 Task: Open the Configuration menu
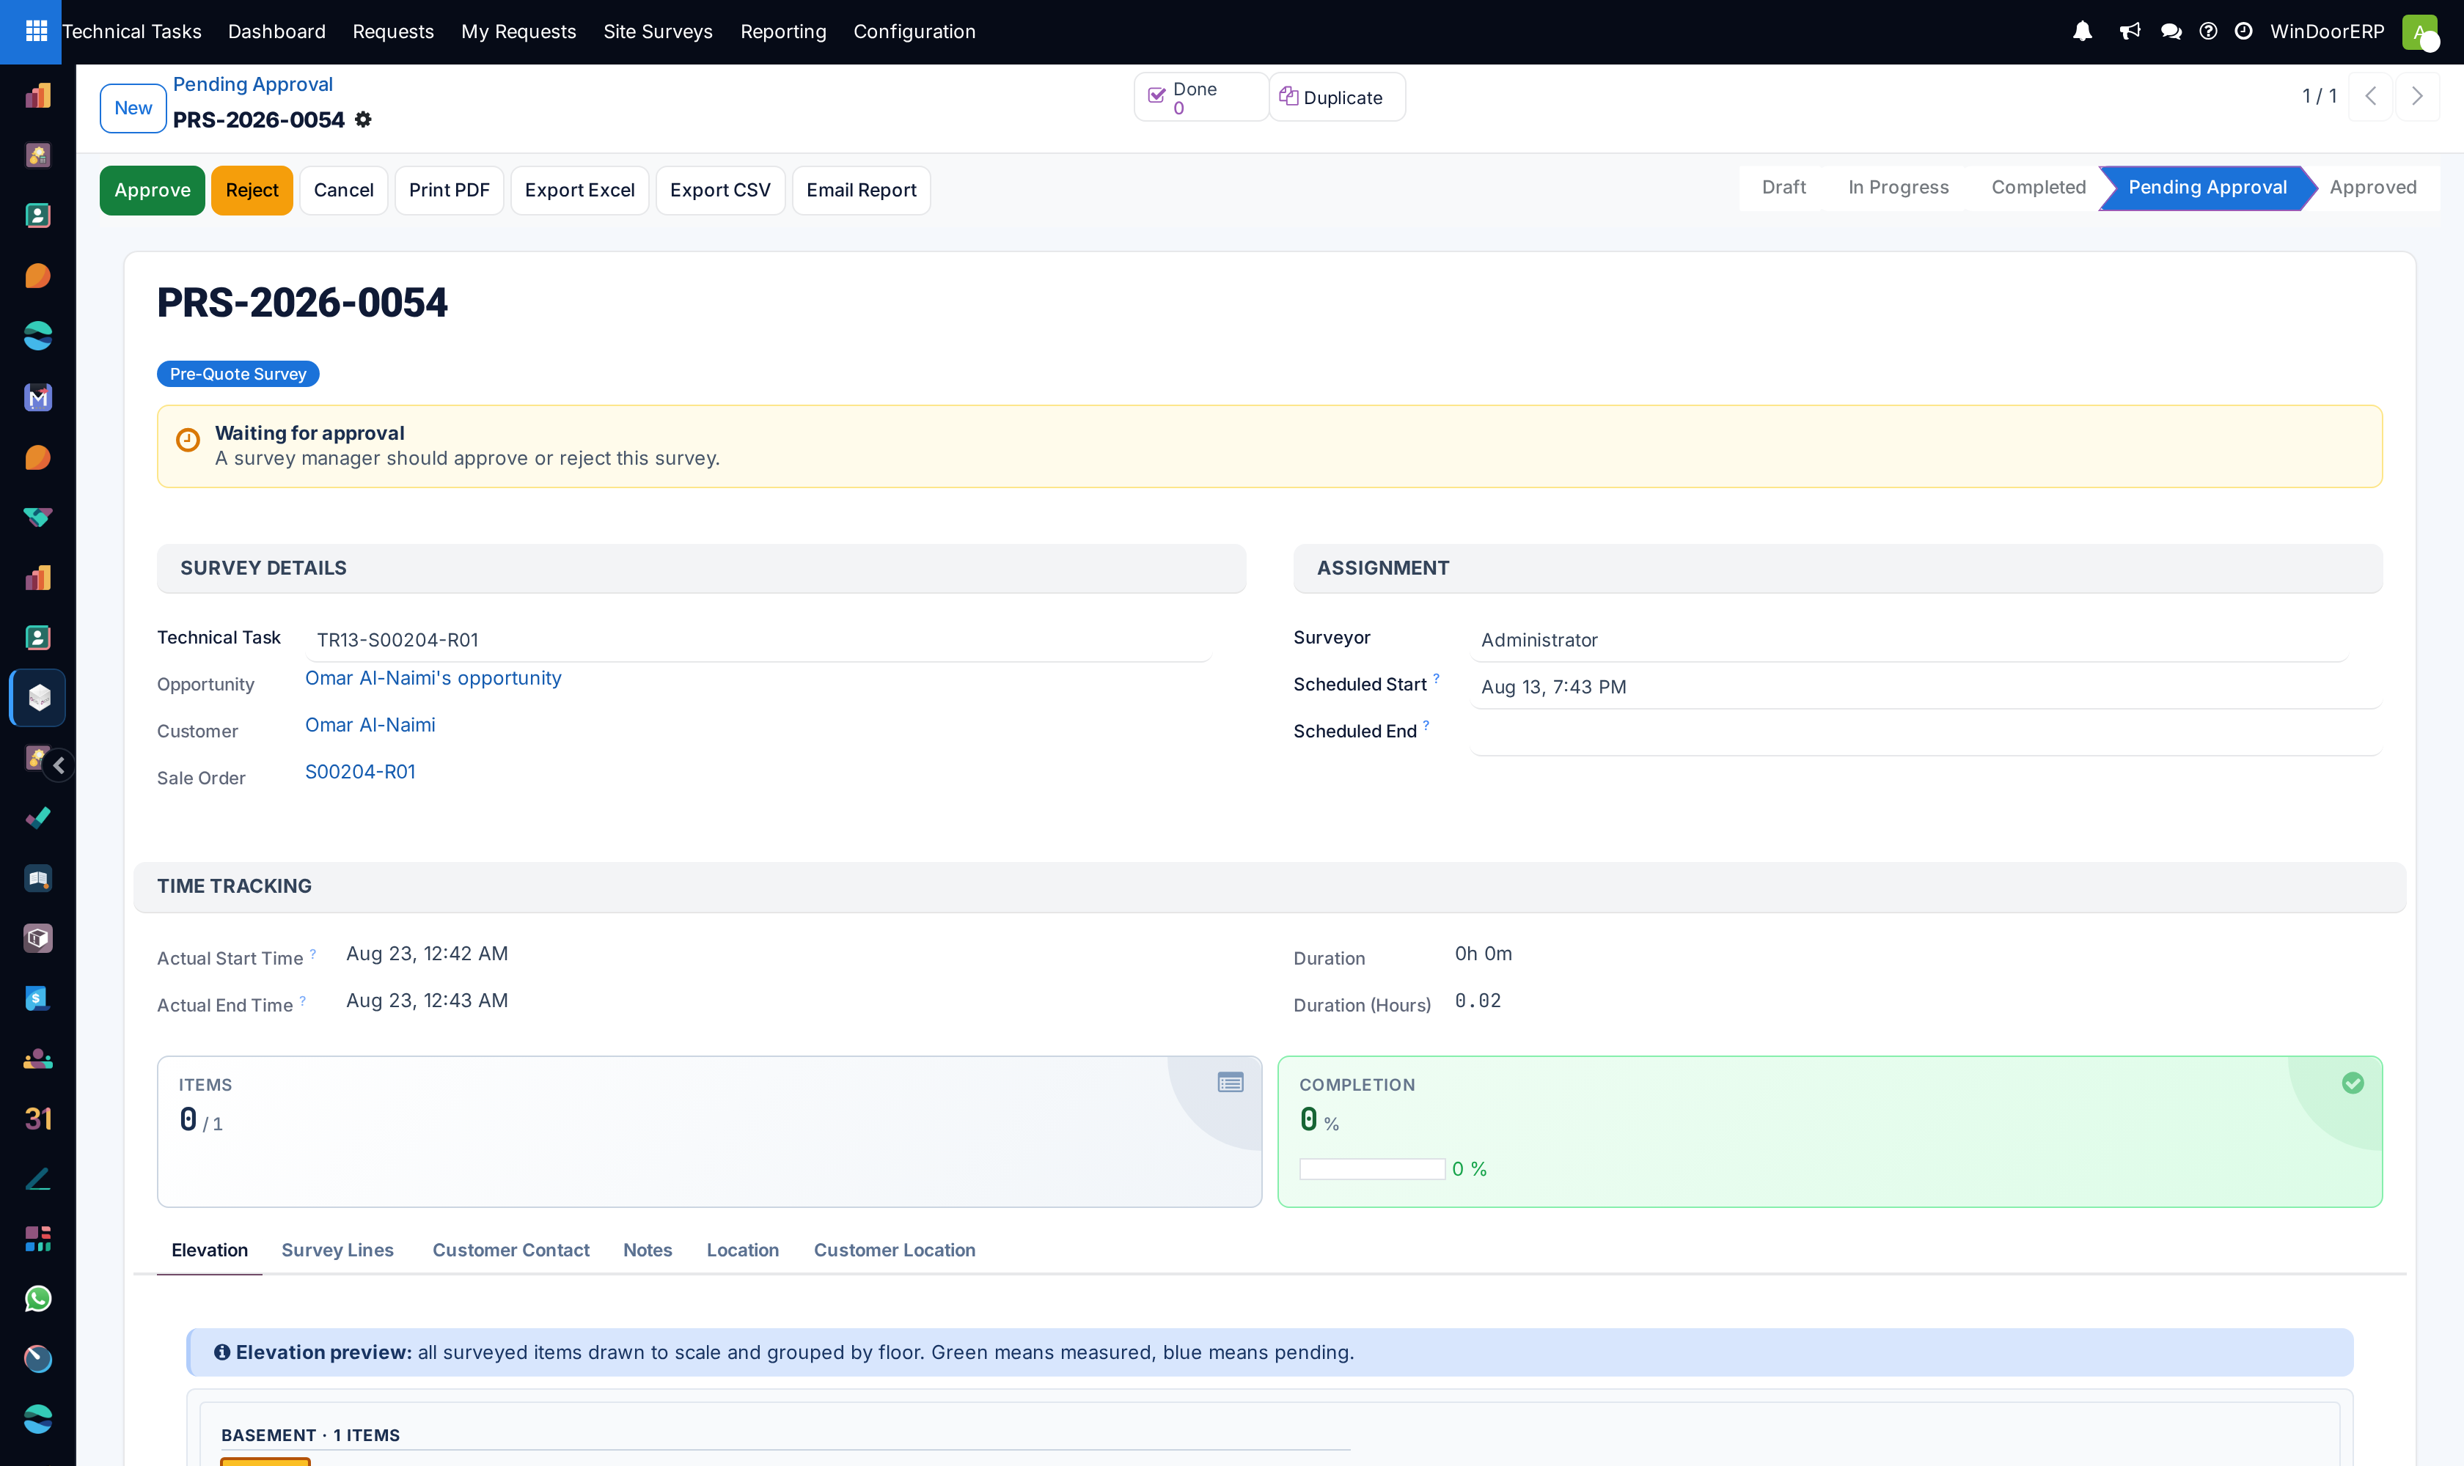pos(914,32)
